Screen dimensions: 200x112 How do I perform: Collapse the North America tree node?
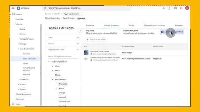52,80
